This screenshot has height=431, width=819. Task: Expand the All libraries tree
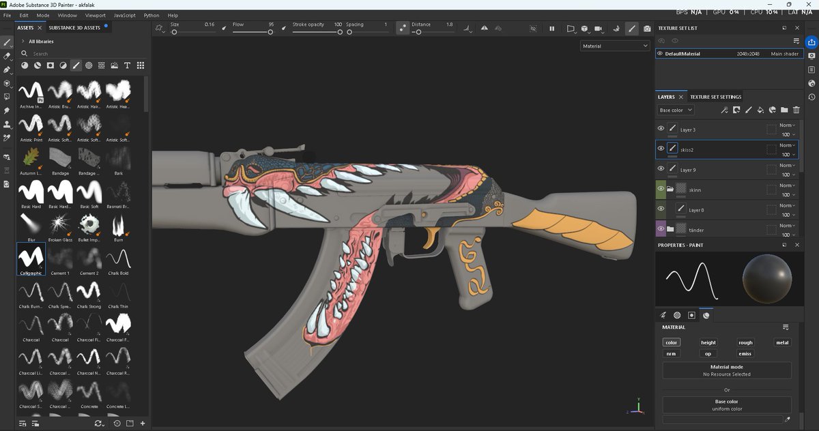pos(23,41)
